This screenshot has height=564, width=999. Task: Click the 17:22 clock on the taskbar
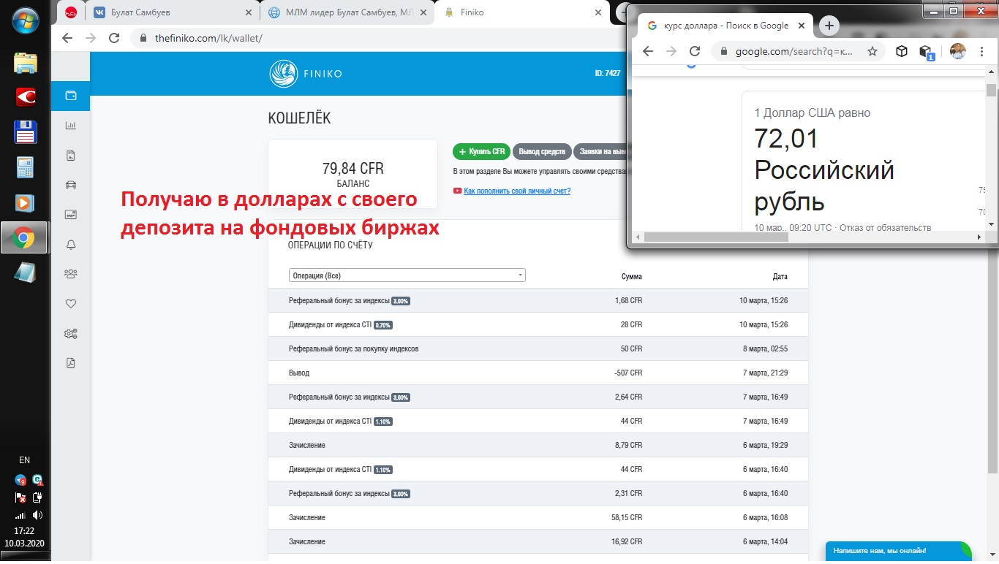25,531
